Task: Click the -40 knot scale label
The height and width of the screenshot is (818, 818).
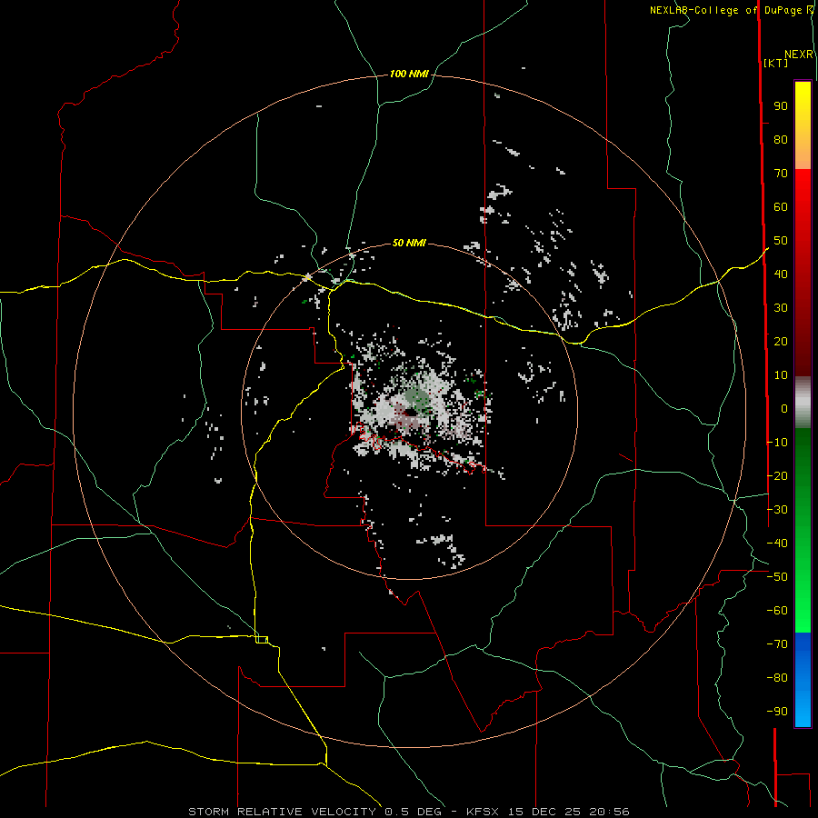Action: point(777,544)
